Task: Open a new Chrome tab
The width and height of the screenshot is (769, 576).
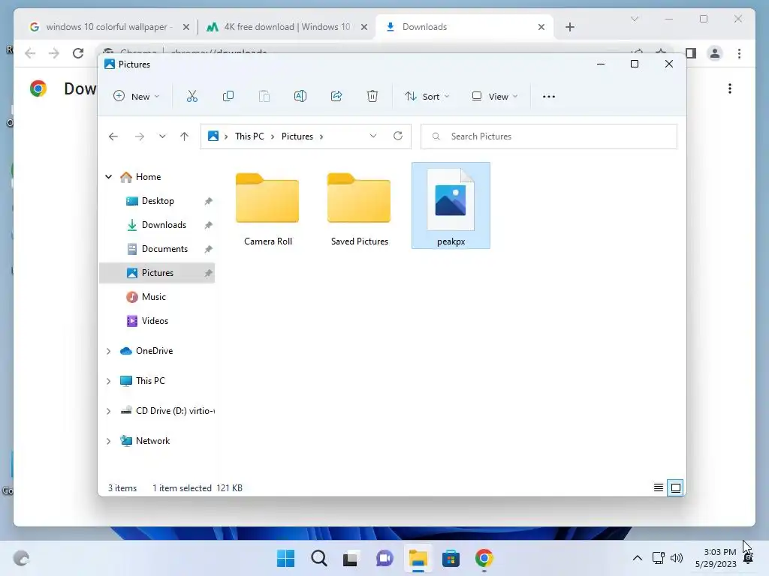Action: tap(570, 27)
